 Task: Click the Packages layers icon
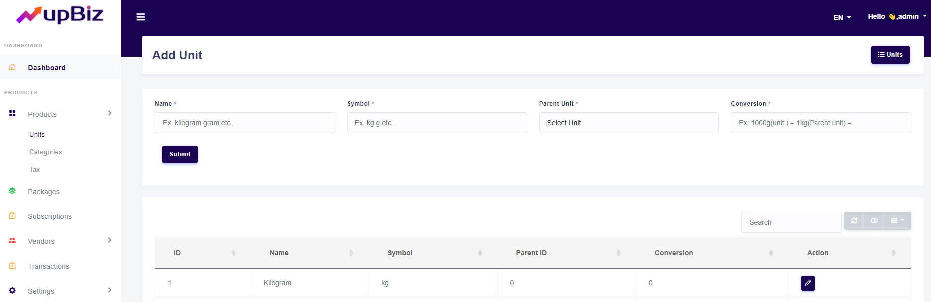tap(12, 191)
